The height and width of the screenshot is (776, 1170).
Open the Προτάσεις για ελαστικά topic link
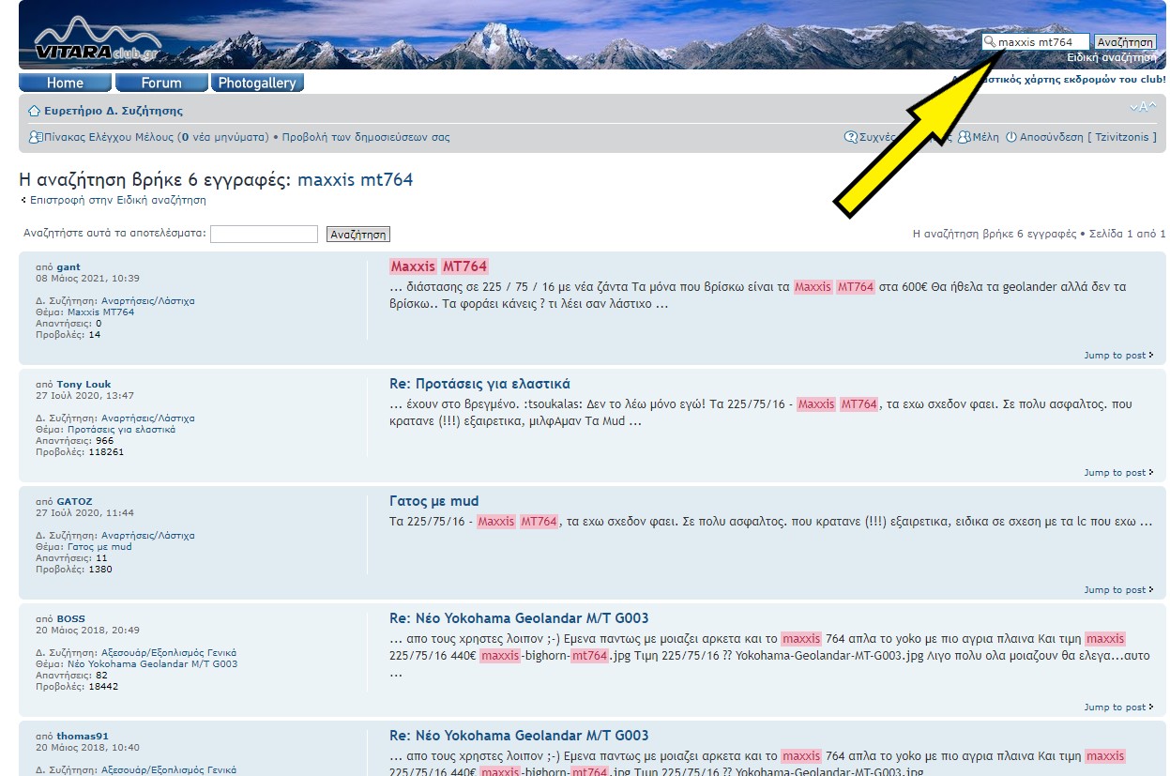pos(121,430)
